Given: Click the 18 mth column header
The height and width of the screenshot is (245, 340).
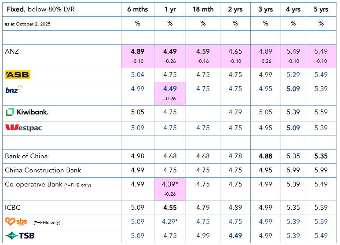Looking at the screenshot, I should 203,9.
